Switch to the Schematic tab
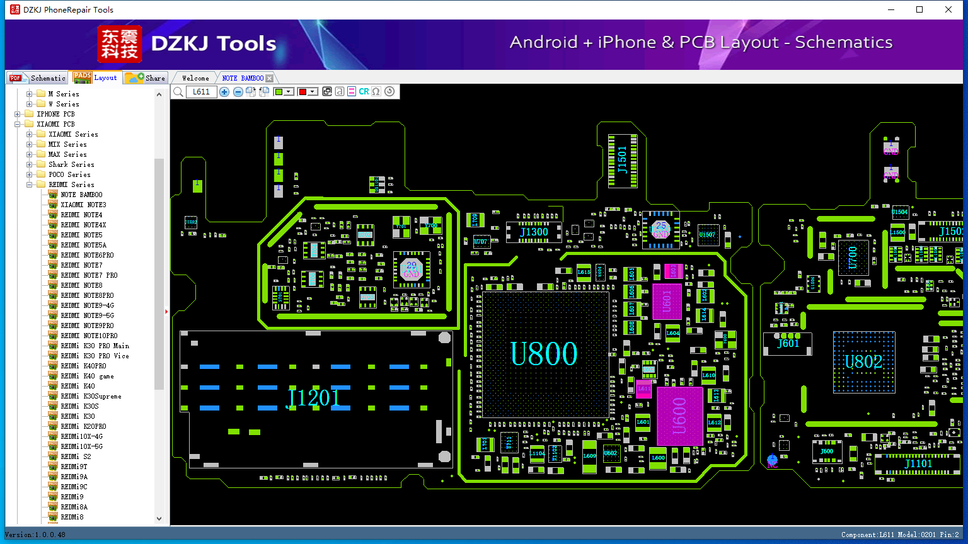The width and height of the screenshot is (968, 544). (37, 77)
